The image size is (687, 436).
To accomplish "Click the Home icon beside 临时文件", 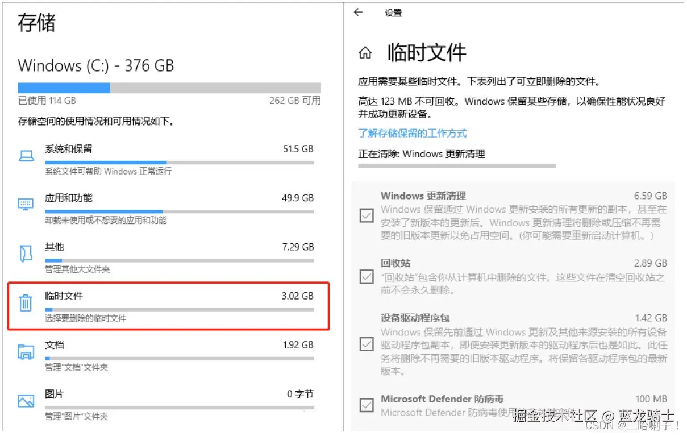I will pos(365,53).
